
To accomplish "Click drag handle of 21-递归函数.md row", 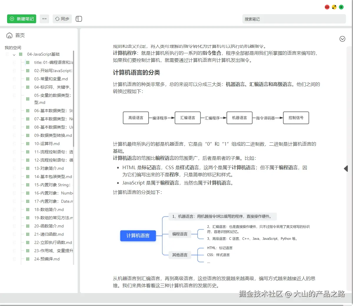I will click(14, 234).
